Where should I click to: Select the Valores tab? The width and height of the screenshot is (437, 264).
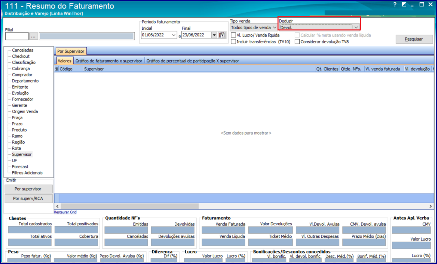tap(65, 61)
